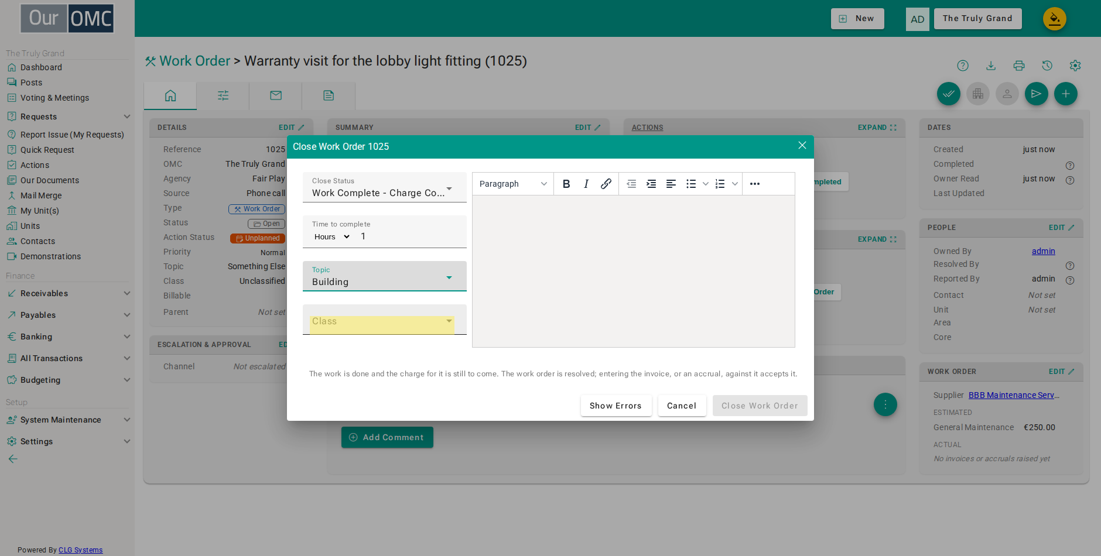Click the green plus round button
This screenshot has width=1101, height=556.
tap(1066, 94)
